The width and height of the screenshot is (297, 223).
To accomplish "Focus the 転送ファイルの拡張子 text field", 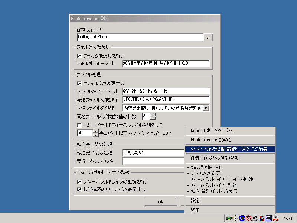I will tap(166, 99).
